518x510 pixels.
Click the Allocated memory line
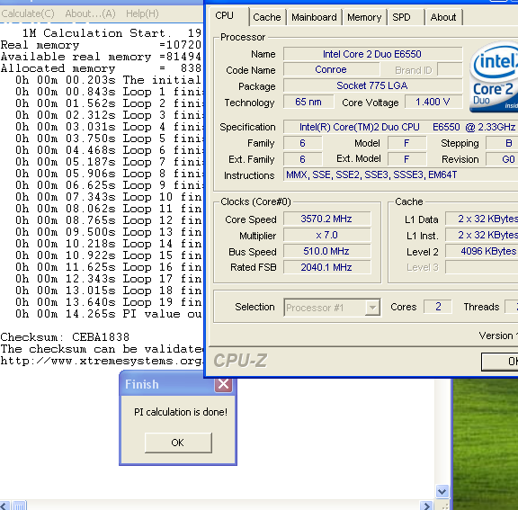pos(102,68)
